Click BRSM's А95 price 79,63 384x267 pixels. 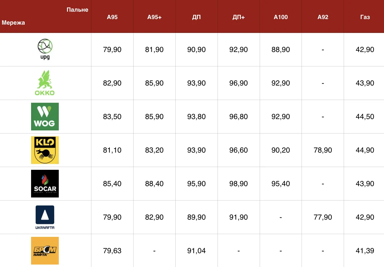point(112,251)
